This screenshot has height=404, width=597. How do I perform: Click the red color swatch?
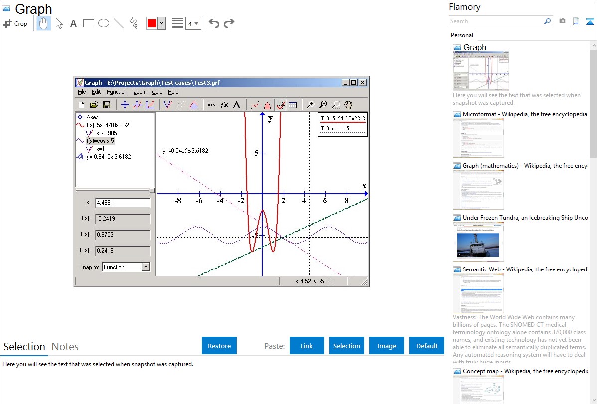[151, 23]
